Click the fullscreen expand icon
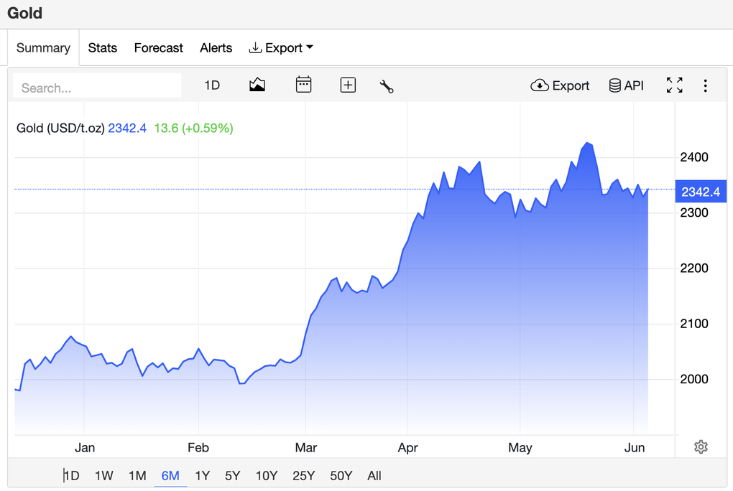This screenshot has height=491, width=733. point(674,85)
